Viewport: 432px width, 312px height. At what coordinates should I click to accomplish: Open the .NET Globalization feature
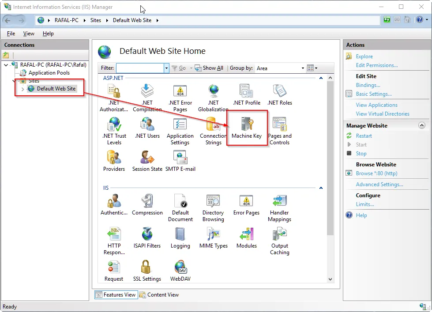click(213, 98)
